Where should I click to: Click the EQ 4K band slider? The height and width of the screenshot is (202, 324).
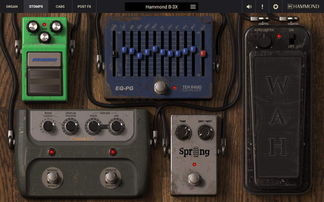(178, 54)
